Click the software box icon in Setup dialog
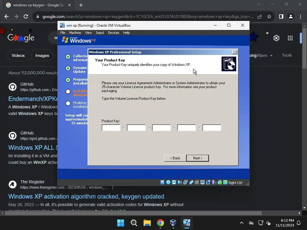 [x=229, y=64]
